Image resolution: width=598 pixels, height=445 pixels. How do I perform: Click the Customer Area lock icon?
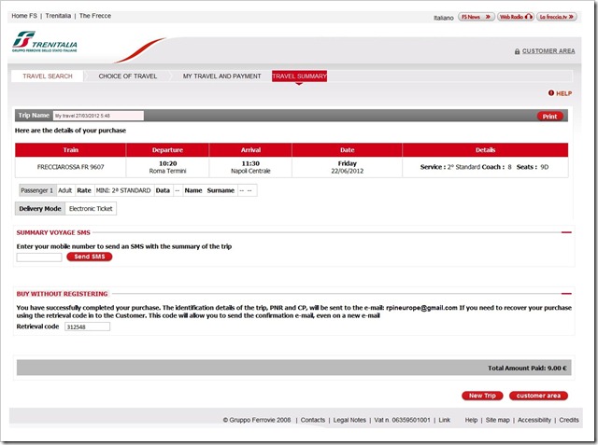[517, 51]
